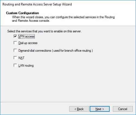This screenshot has height=115, width=136.
Task: Click the "and Remote Access console" line
Action: point(31,21)
